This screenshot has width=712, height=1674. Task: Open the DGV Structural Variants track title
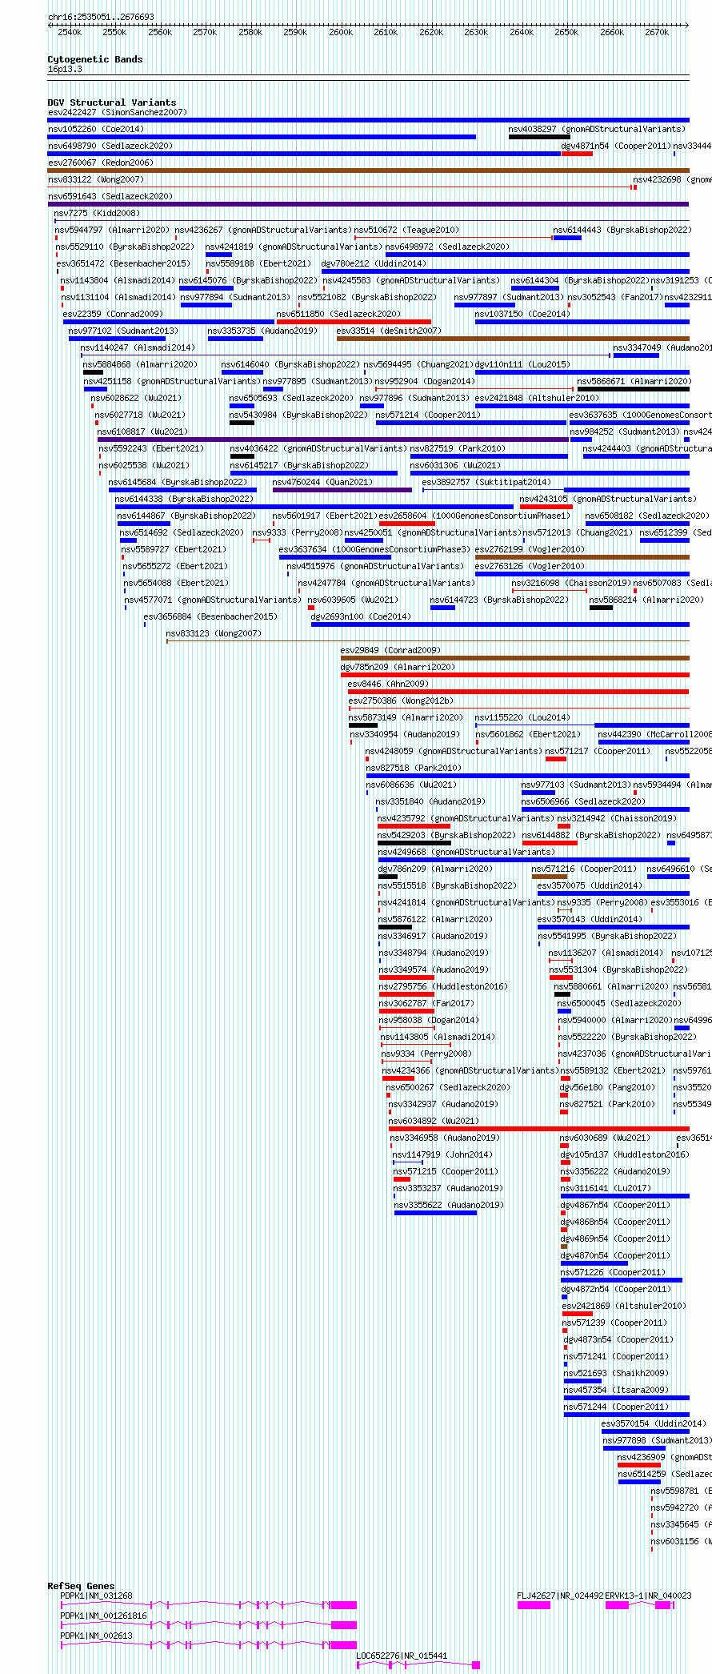click(112, 102)
